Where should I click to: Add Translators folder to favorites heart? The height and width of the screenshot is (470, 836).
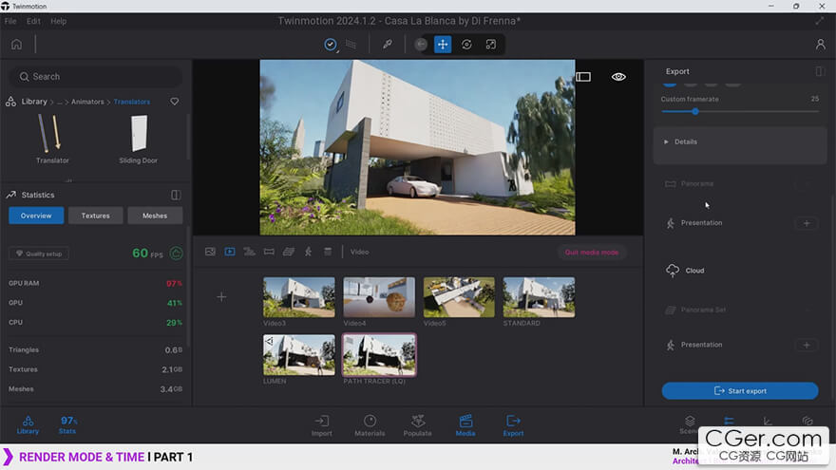pos(175,102)
